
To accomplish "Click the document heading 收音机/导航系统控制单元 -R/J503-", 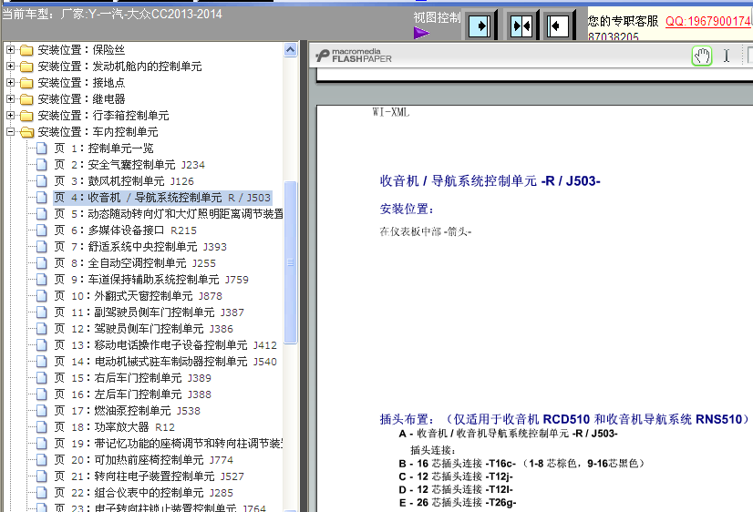I will pos(490,181).
